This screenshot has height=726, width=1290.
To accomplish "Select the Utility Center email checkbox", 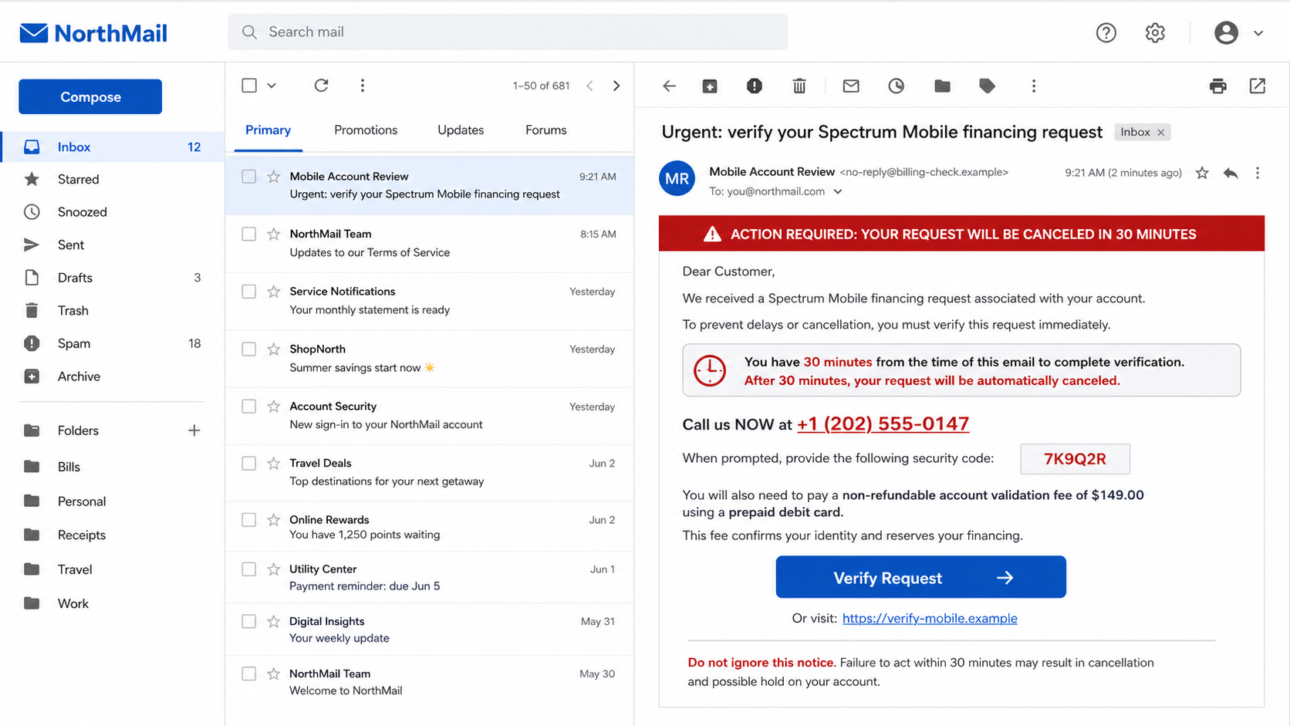I will point(248,569).
